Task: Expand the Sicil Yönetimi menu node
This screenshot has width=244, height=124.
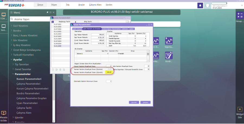Action: pos(11,26)
